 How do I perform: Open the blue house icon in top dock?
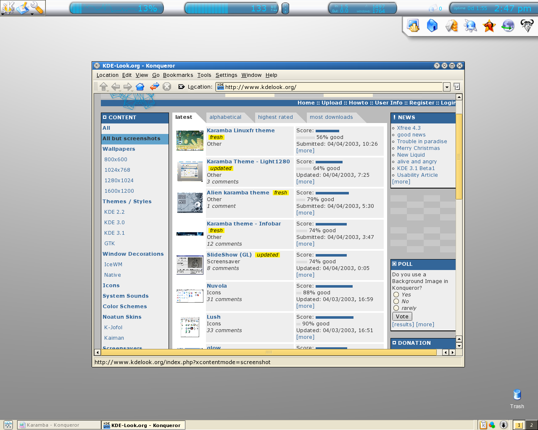tap(432, 26)
